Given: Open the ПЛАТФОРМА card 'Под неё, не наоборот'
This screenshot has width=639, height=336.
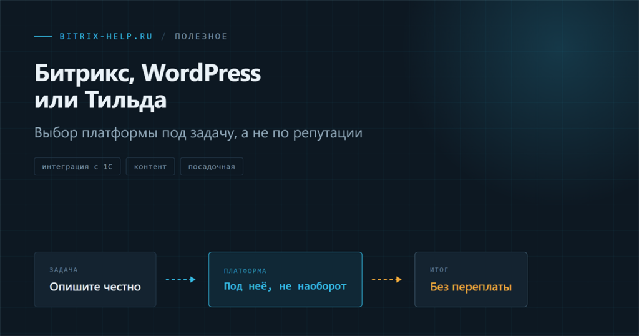Looking at the screenshot, I should (x=285, y=279).
